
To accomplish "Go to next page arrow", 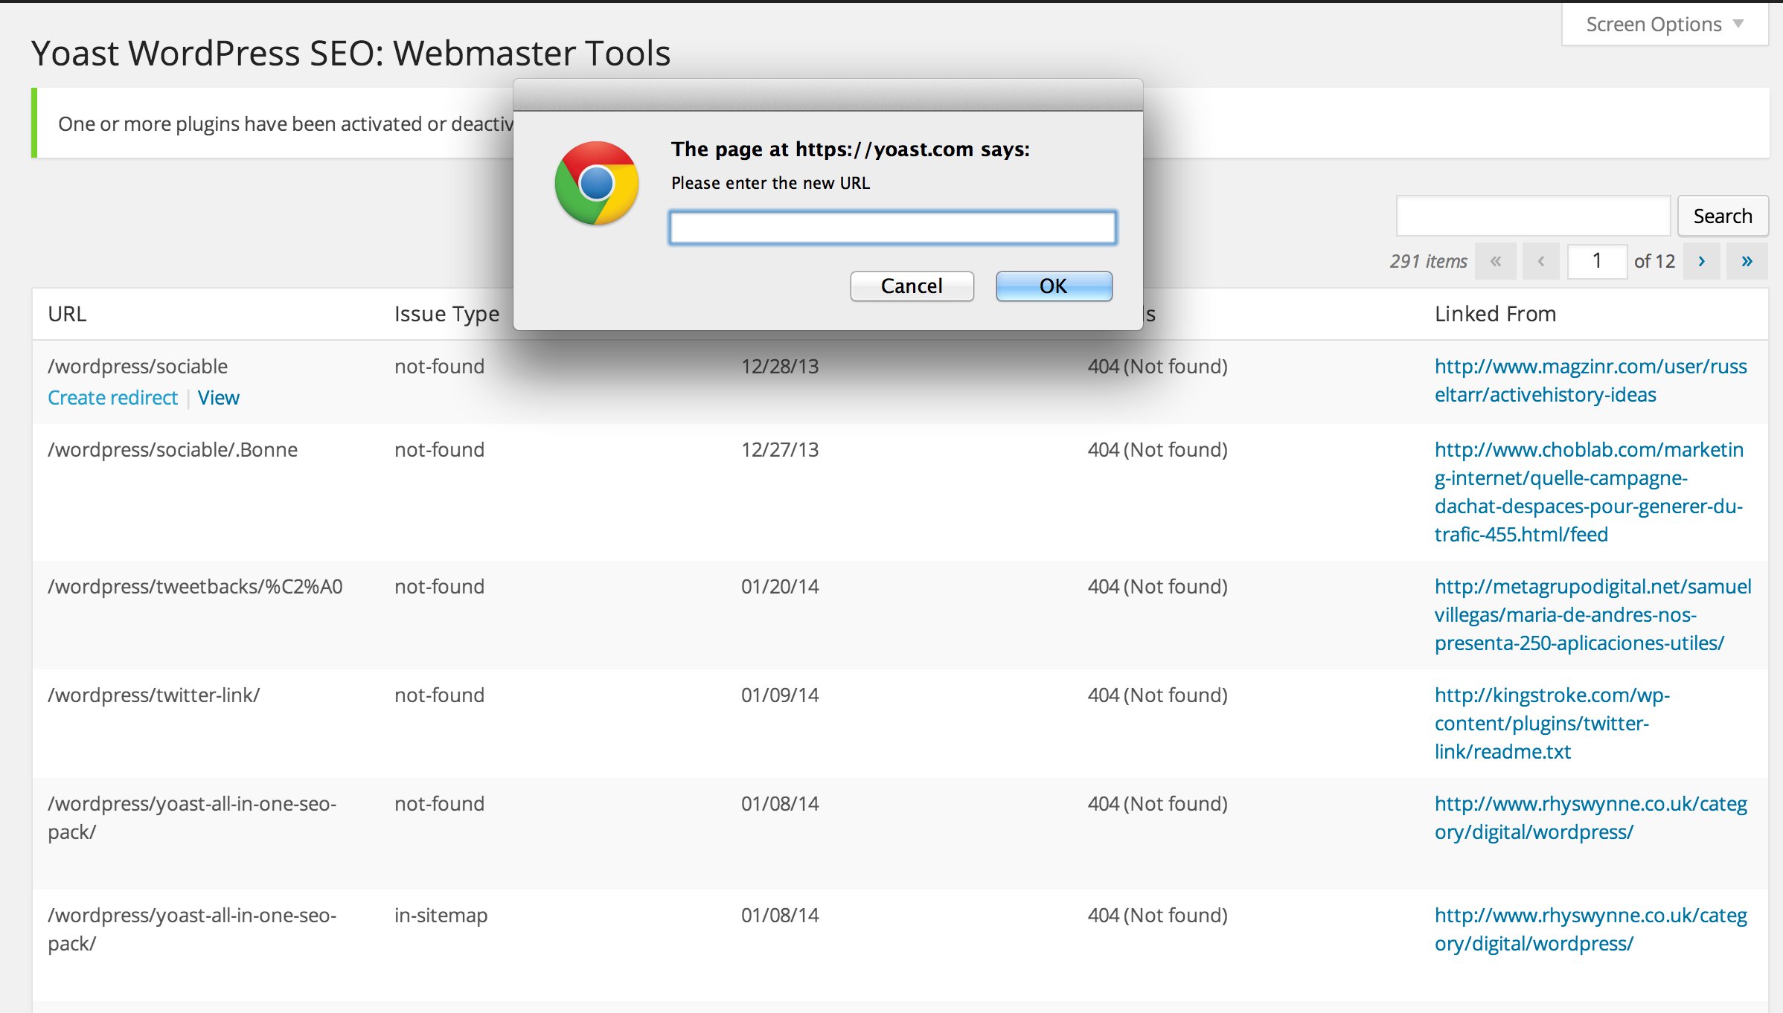I will [x=1701, y=261].
